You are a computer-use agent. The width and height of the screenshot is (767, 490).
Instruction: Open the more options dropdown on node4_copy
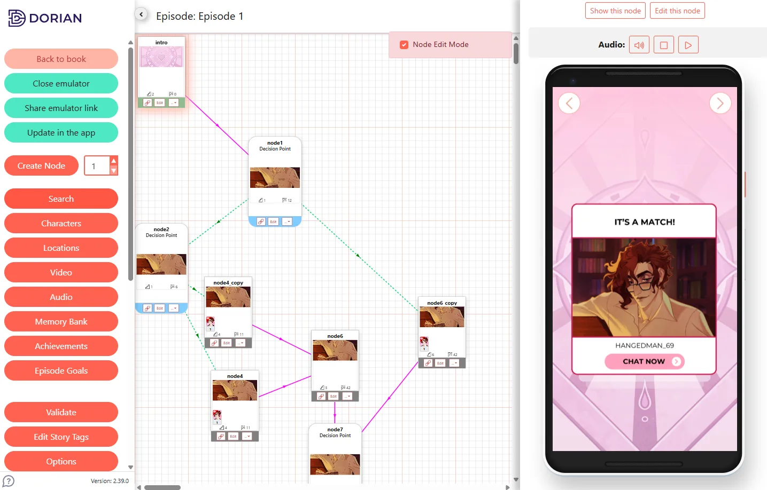[x=240, y=343]
